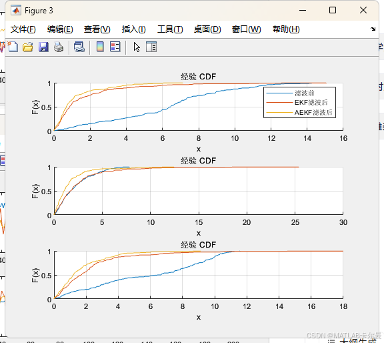Insert a legend with the toolbar icon
The height and width of the screenshot is (343, 384).
coord(115,47)
